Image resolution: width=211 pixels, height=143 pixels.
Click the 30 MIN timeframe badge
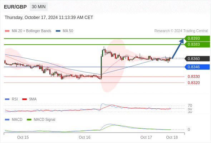[39, 7]
